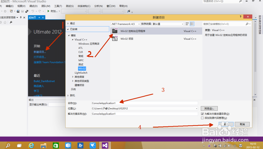Click the volume icon in system tray
The image size is (263, 149).
(229, 146)
